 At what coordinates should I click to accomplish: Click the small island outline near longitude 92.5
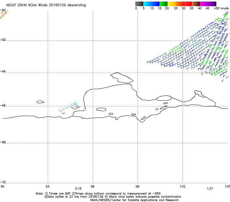tap(40, 102)
